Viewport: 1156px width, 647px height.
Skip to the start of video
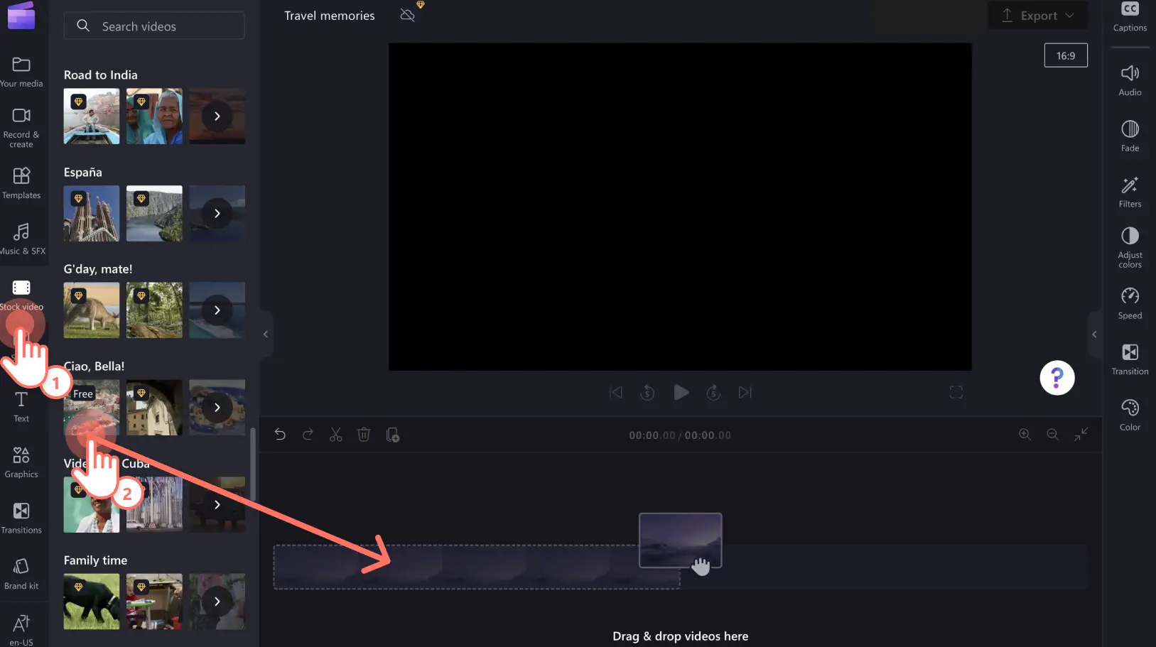click(616, 392)
